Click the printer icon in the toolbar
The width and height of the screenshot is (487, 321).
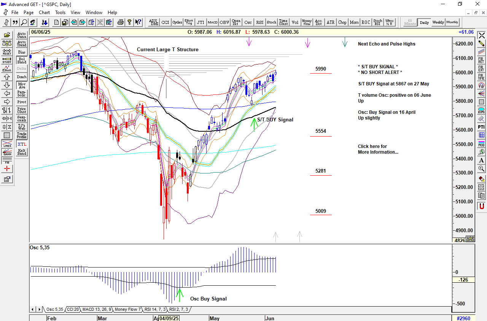pyautogui.click(x=121, y=22)
